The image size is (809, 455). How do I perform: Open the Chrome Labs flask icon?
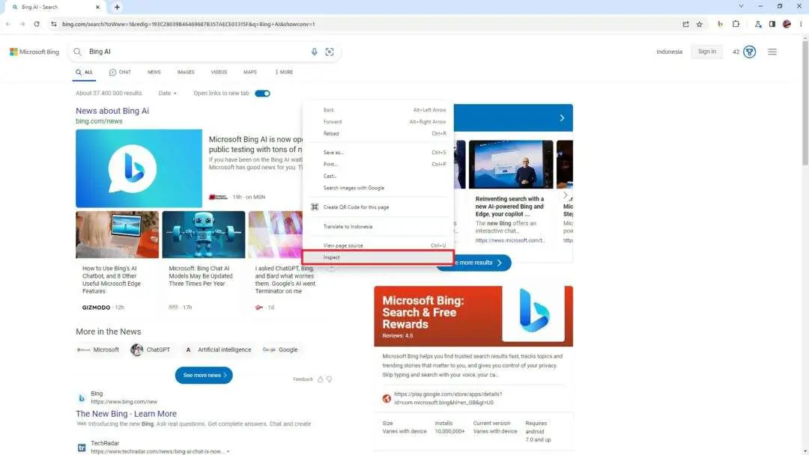[x=758, y=24]
